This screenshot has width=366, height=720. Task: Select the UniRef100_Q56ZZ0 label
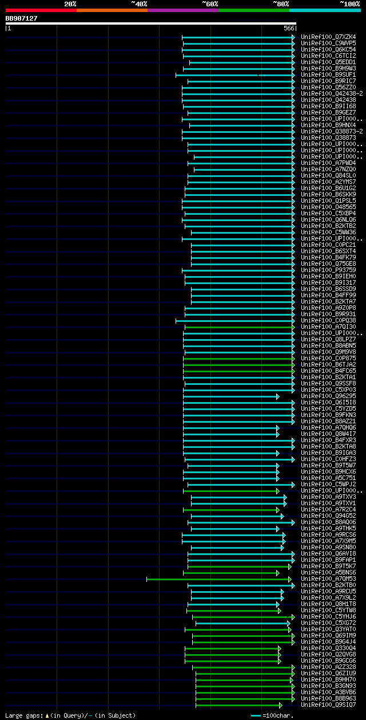pyautogui.click(x=328, y=88)
